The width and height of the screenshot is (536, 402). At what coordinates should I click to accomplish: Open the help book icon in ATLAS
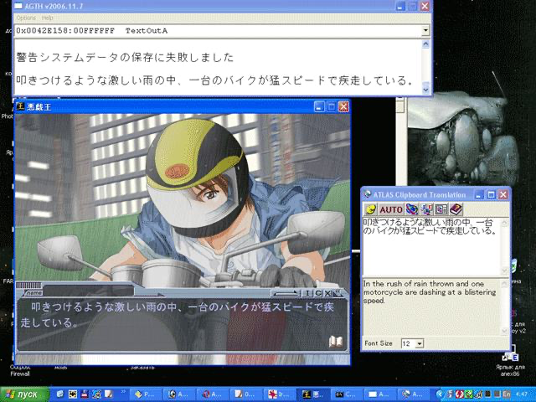[x=456, y=209]
